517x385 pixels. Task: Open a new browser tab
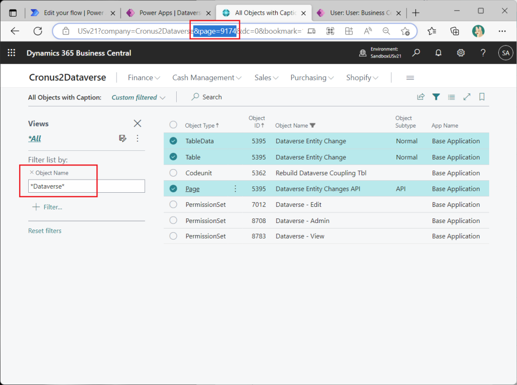416,13
